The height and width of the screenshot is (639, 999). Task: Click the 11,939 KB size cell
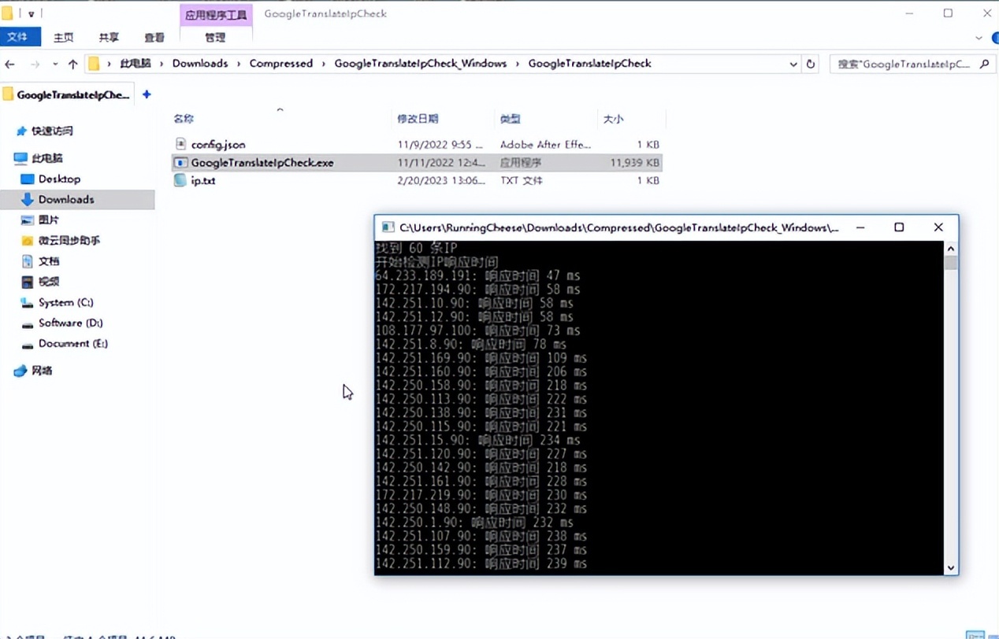pos(634,163)
